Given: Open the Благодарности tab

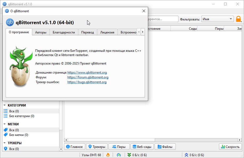Looking at the screenshot, I should (x=64, y=32).
